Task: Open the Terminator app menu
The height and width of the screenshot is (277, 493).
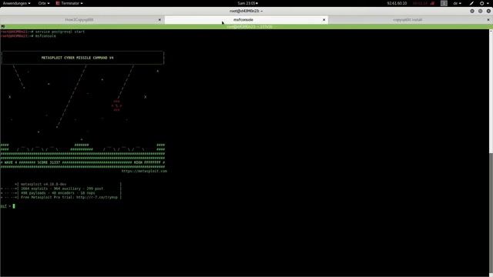Action: click(x=69, y=3)
